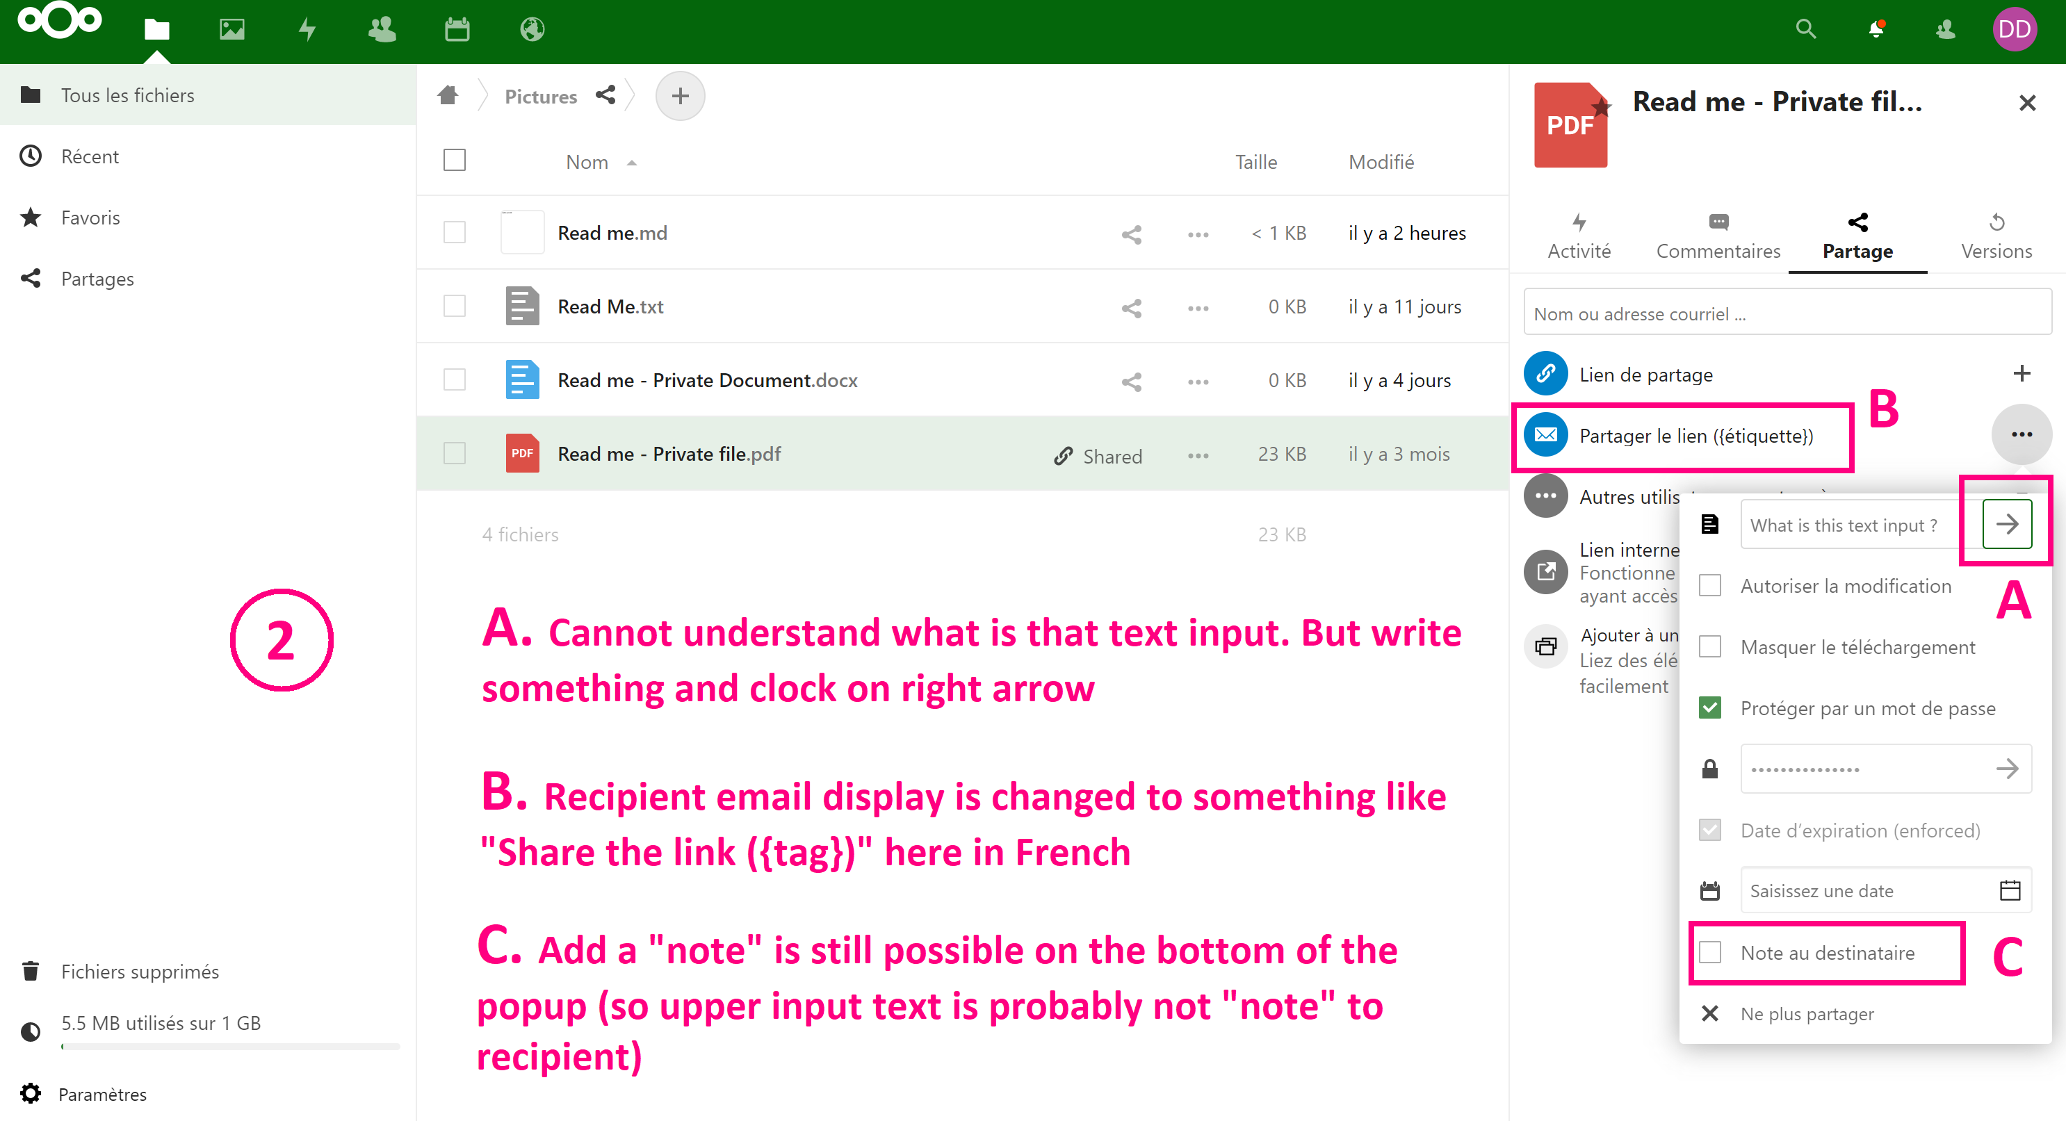Switch to the Versions tab
The width and height of the screenshot is (2066, 1121).
[x=1996, y=238]
